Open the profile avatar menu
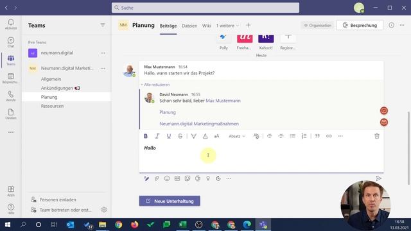The height and width of the screenshot is (231, 411). pyautogui.click(x=359, y=8)
